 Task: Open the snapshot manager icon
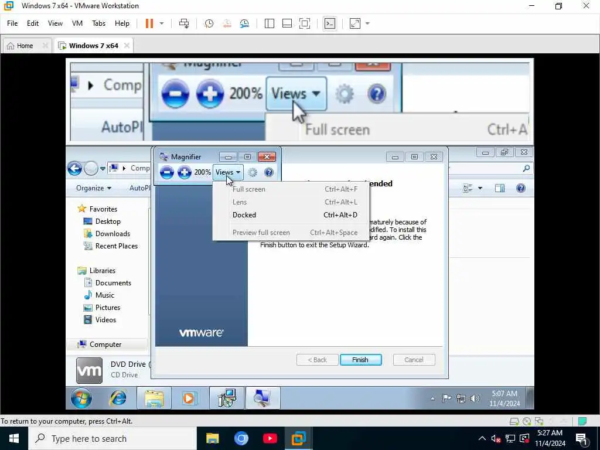[244, 23]
